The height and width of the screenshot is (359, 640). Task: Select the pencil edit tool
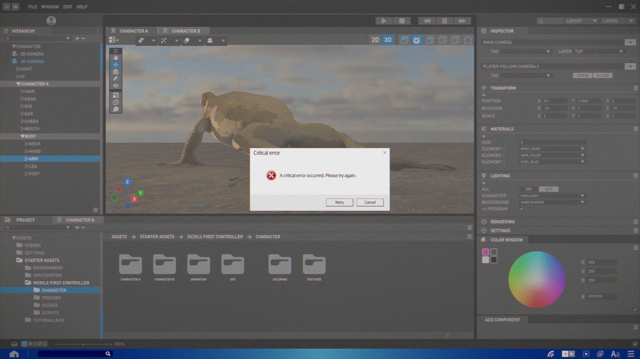coord(116,79)
